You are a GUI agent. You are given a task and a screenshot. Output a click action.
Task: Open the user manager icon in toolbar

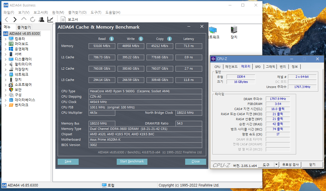point(41,20)
